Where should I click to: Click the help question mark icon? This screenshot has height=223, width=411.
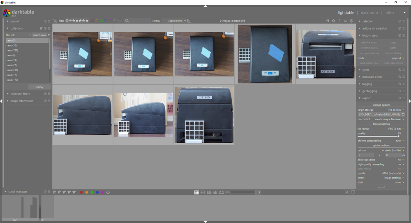[339, 21]
